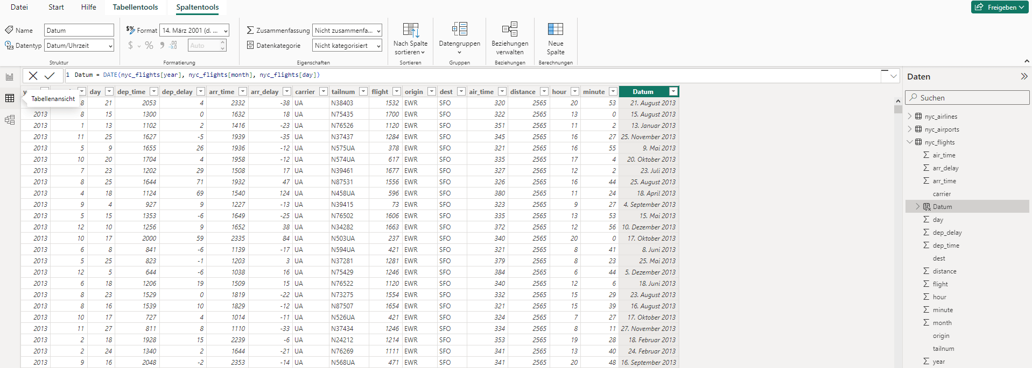
Task: Open the Zusammenfassung dropdown
Action: coord(347,31)
